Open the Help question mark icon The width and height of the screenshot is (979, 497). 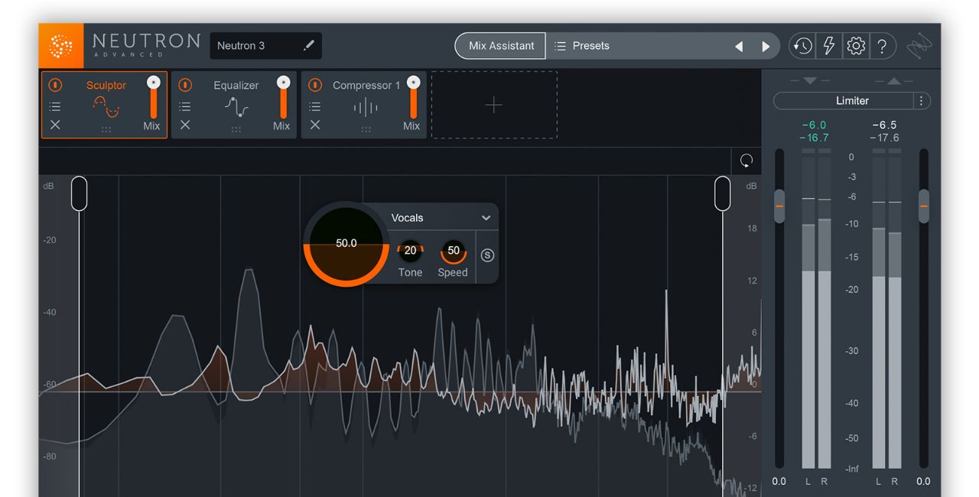[x=883, y=45]
